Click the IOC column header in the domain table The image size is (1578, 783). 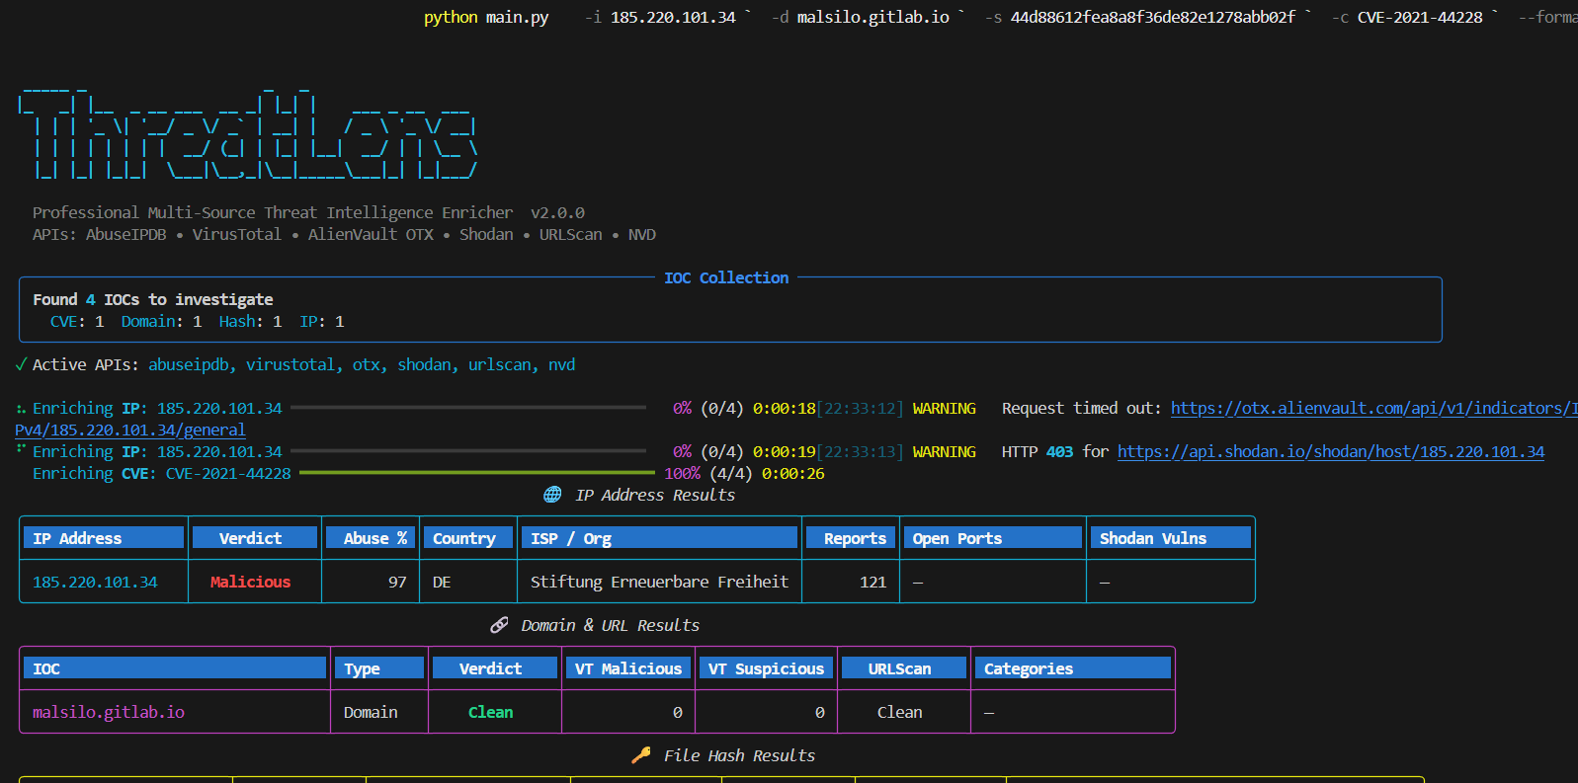point(175,668)
